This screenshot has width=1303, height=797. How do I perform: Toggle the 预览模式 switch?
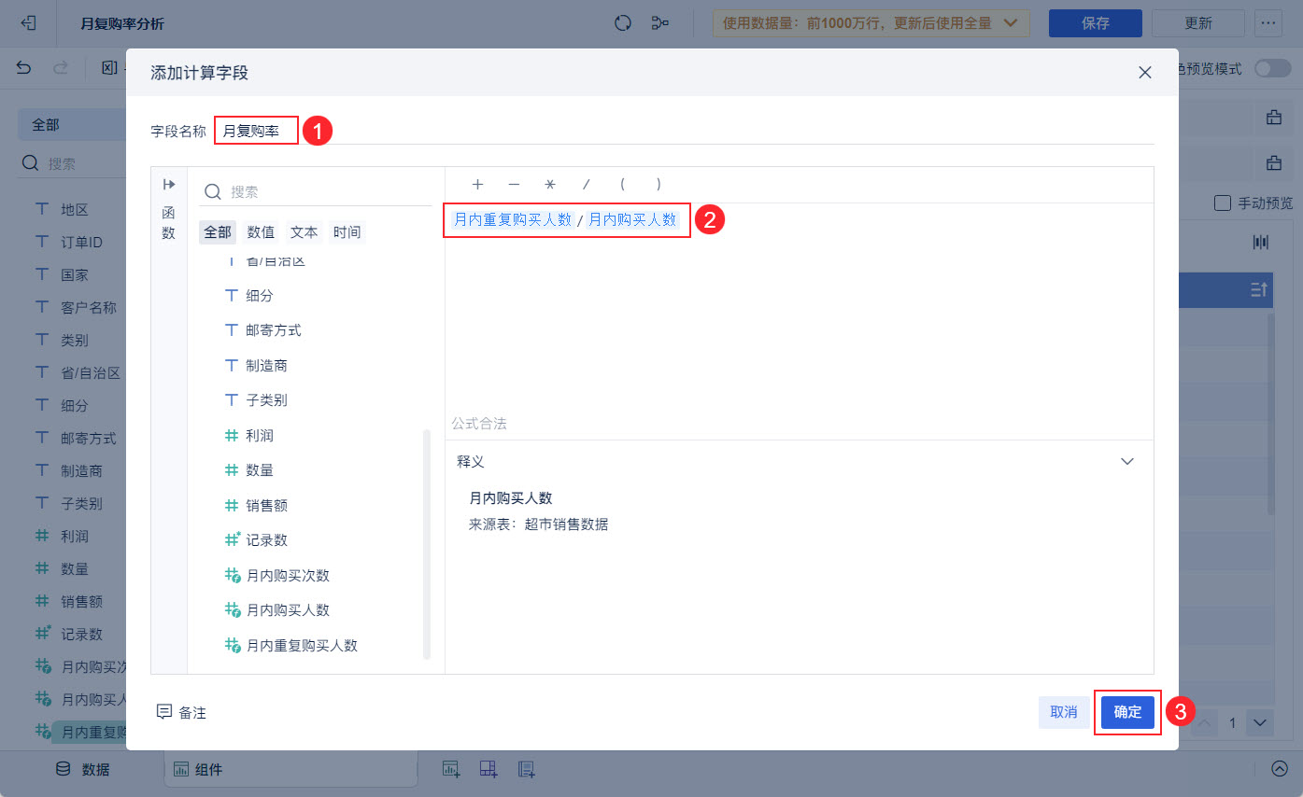tap(1273, 68)
